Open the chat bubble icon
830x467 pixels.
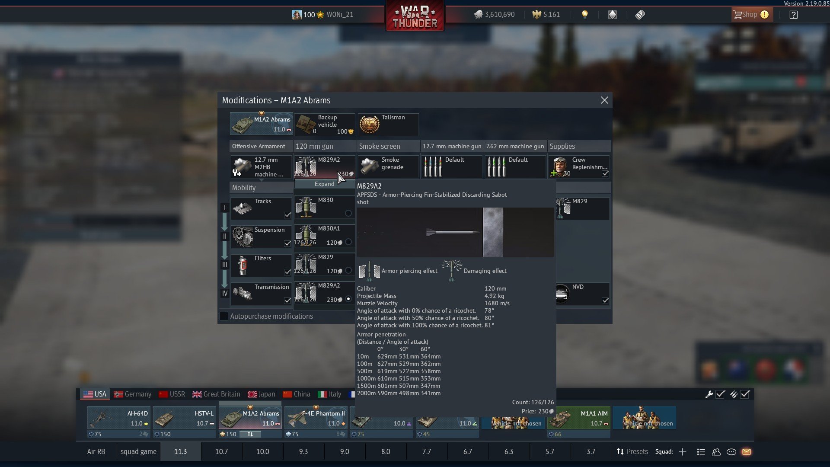click(x=731, y=452)
